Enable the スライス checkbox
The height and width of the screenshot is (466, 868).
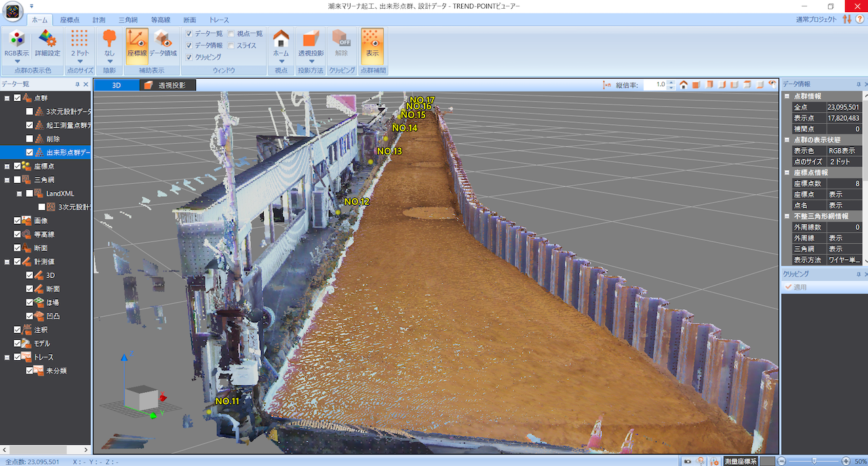pyautogui.click(x=231, y=45)
